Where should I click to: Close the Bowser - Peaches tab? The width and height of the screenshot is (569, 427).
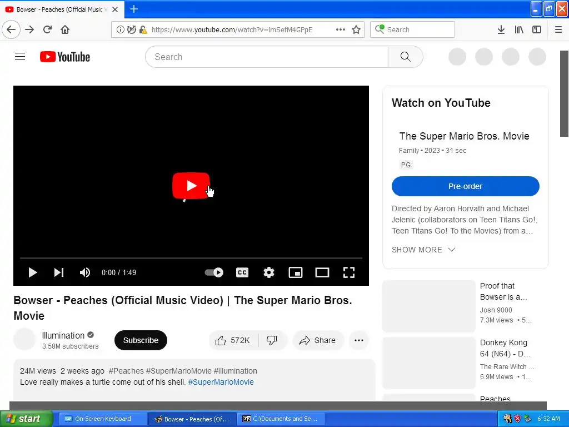click(x=115, y=9)
